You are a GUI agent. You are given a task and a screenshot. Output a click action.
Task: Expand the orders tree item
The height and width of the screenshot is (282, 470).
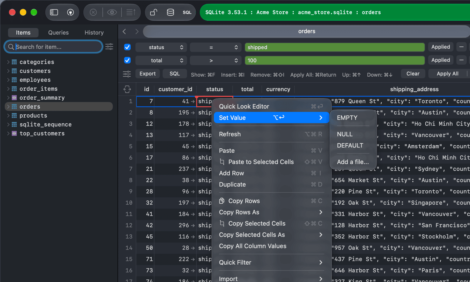[8, 107]
